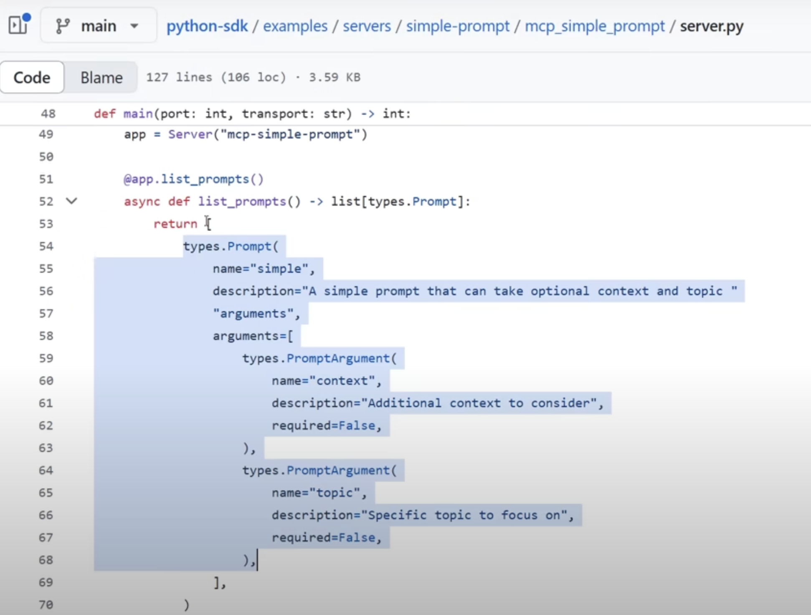This screenshot has height=615, width=811.
Task: Click 'Additional context to consider' description
Action: pyautogui.click(x=438, y=403)
